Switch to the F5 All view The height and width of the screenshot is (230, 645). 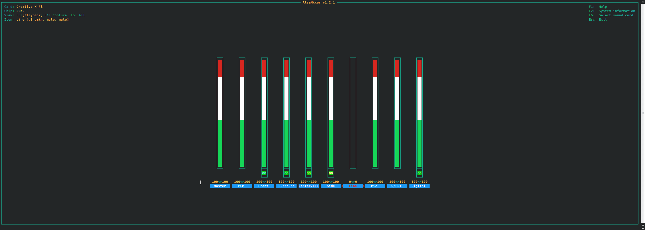(78, 15)
